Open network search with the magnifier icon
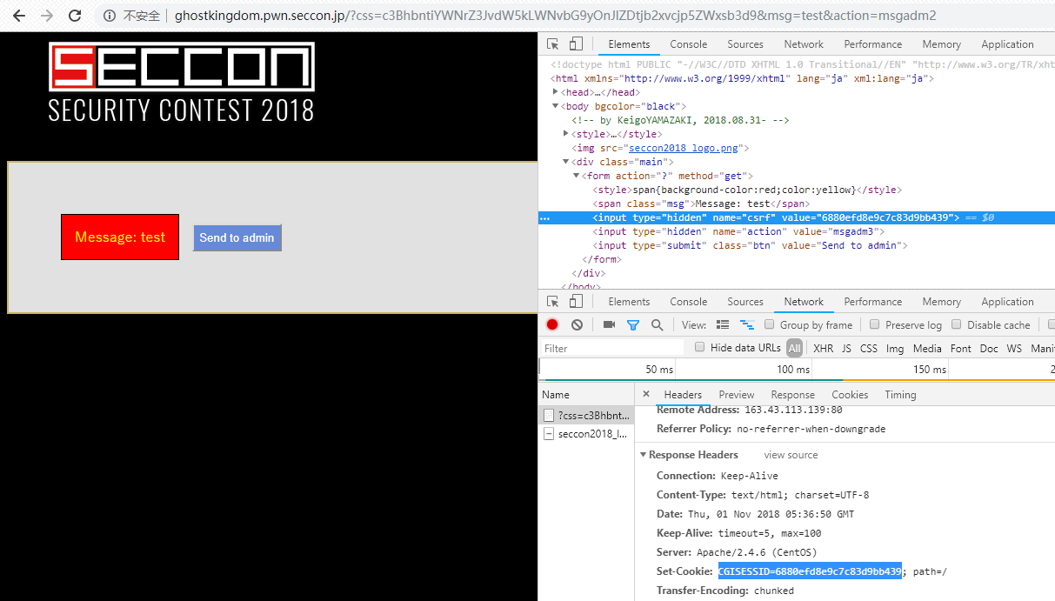Viewport: 1055px width, 601px height. coord(657,324)
